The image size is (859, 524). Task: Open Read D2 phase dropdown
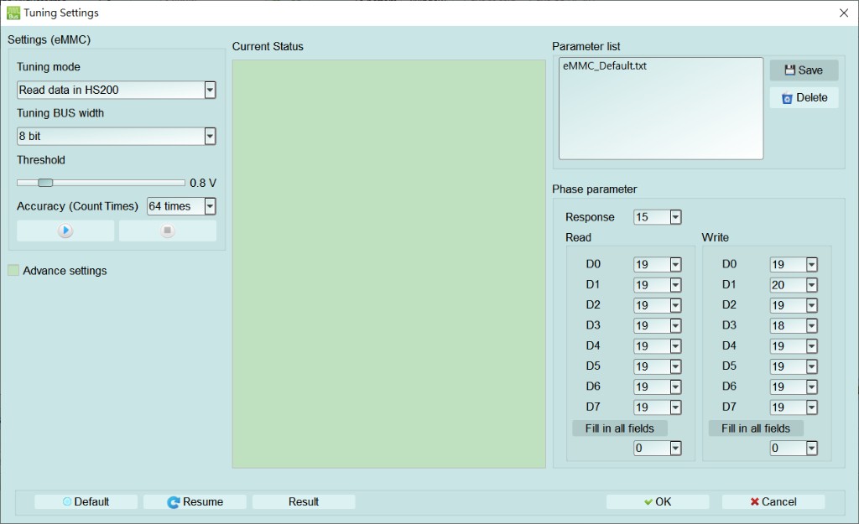[675, 305]
